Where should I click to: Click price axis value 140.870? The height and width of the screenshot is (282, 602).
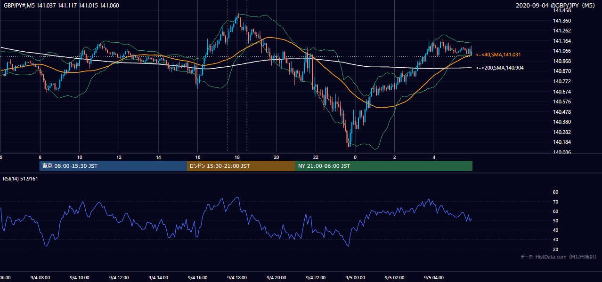(x=562, y=71)
